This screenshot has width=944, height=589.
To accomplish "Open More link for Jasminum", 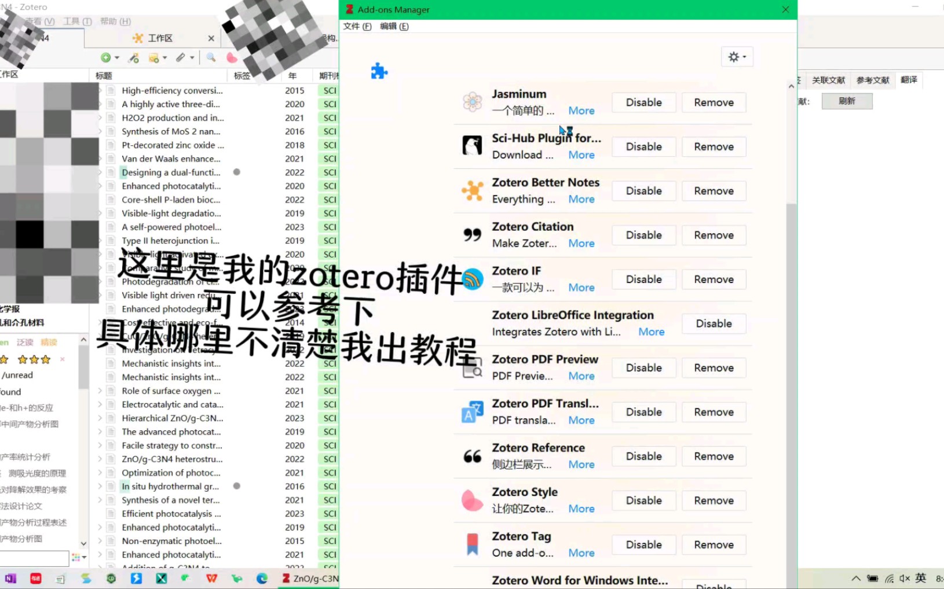I will (581, 111).
